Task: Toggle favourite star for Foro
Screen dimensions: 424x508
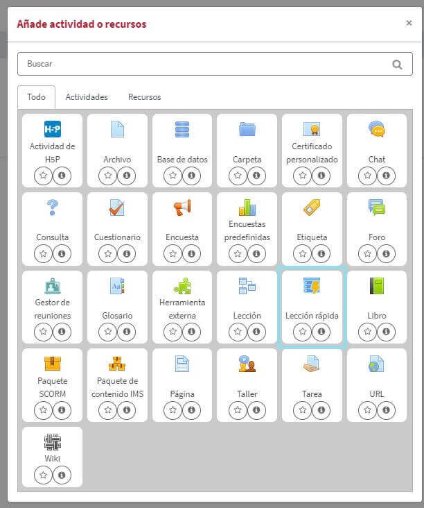Action: click(x=367, y=254)
